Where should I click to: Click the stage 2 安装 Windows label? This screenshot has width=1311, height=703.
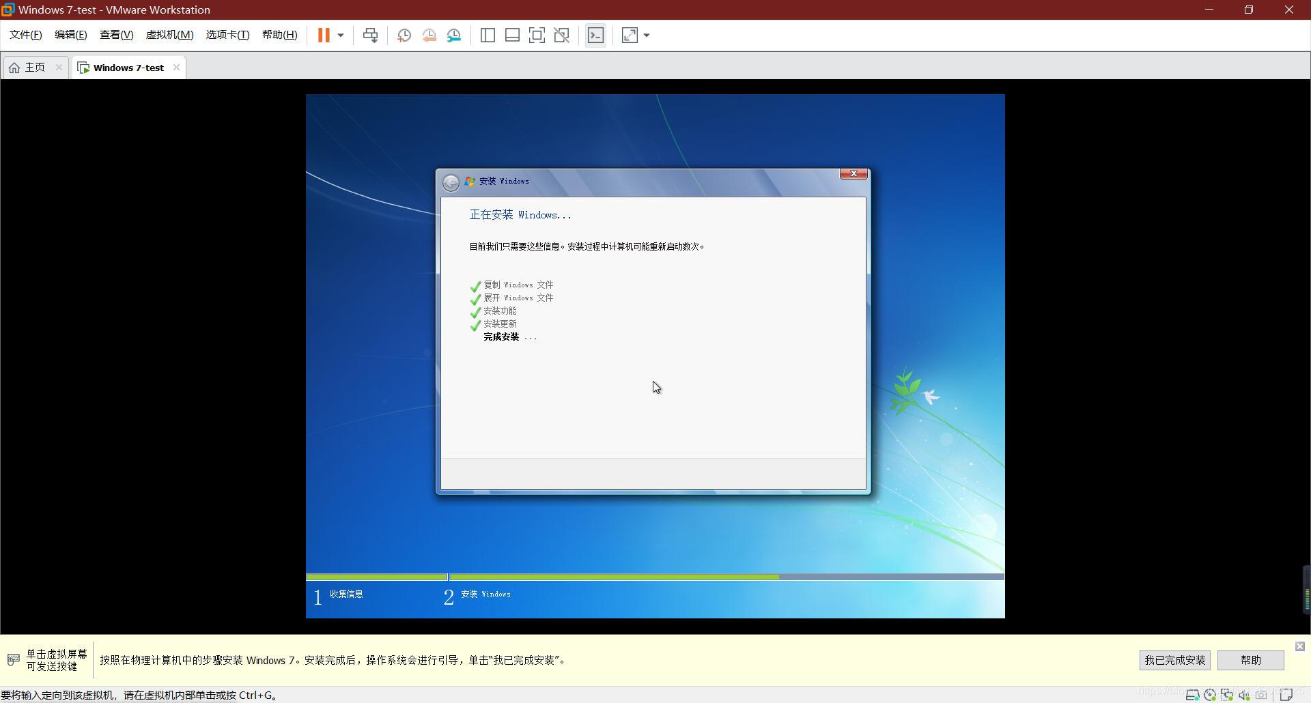(x=485, y=594)
